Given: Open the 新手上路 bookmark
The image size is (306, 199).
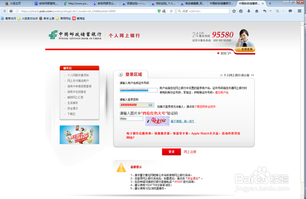Looking at the screenshot, I should pyautogui.click(x=47, y=18).
